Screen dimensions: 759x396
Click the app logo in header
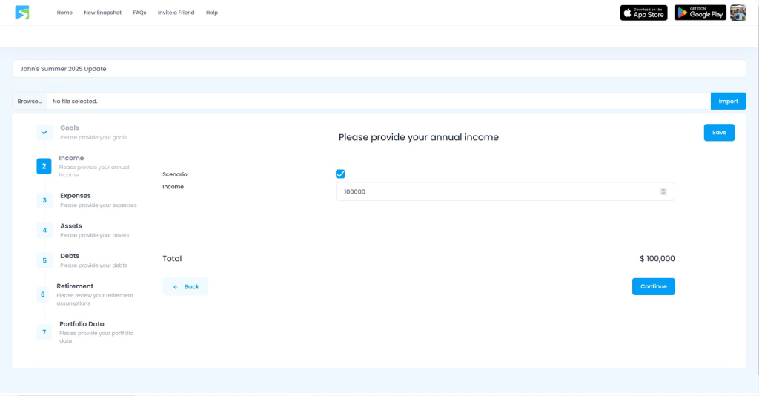pos(22,13)
